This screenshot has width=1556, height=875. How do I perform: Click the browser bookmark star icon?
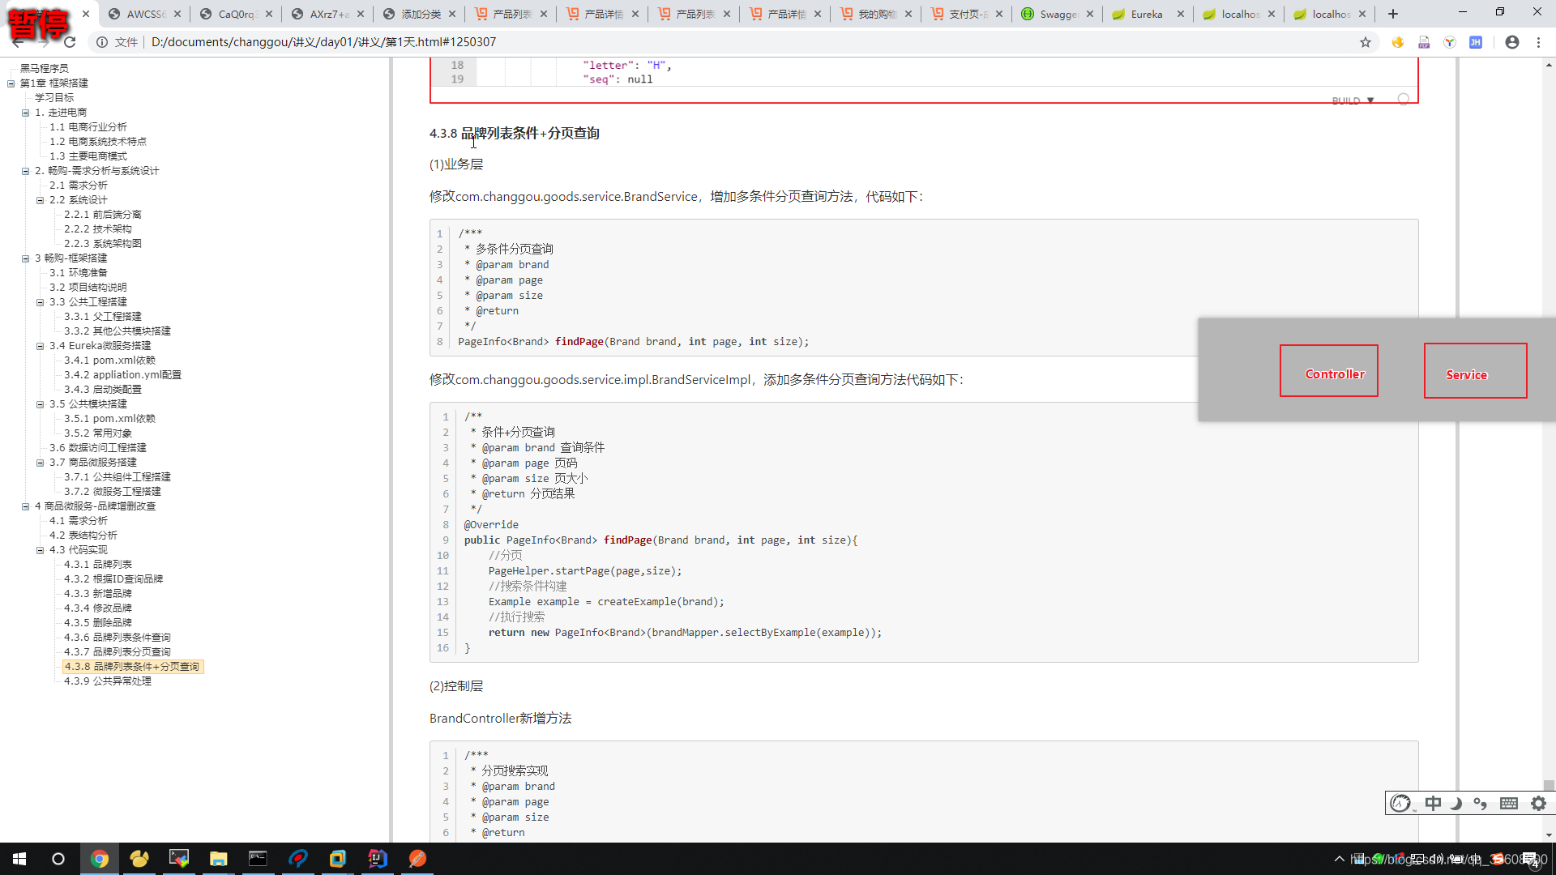[x=1366, y=41]
